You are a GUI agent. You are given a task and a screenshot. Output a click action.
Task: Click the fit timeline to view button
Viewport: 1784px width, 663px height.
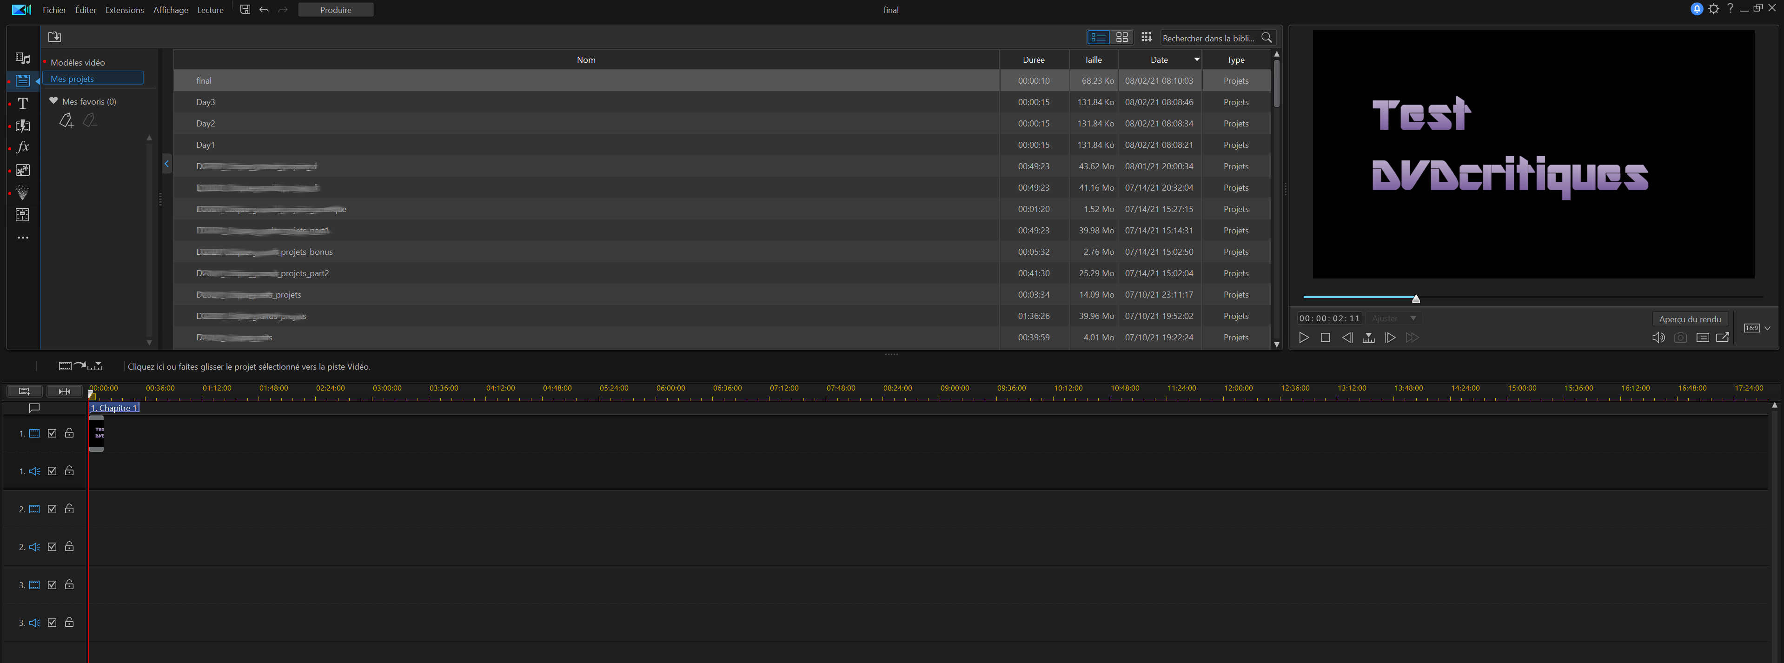coord(65,391)
